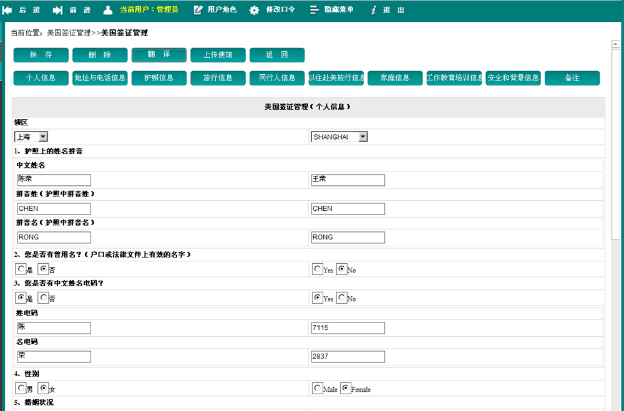Image resolution: width=624 pixels, height=411 pixels.
Task: Select the Male radio button
Action: point(318,388)
